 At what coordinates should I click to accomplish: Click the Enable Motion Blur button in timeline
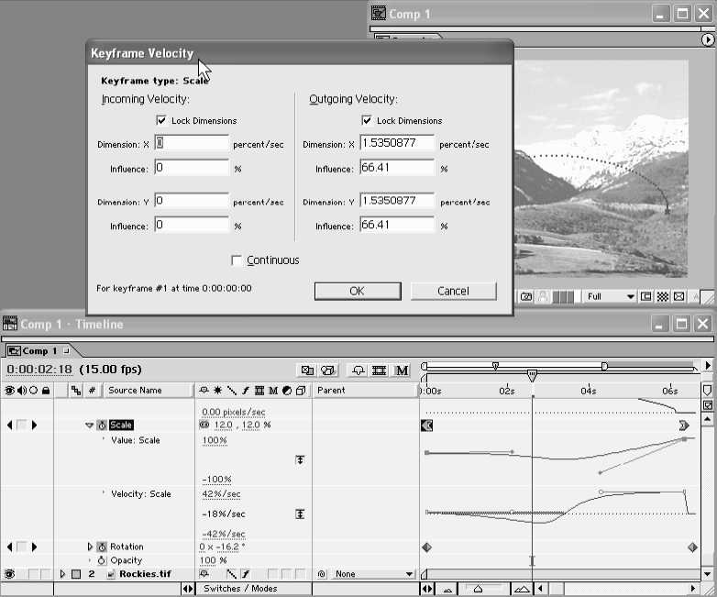coord(402,370)
